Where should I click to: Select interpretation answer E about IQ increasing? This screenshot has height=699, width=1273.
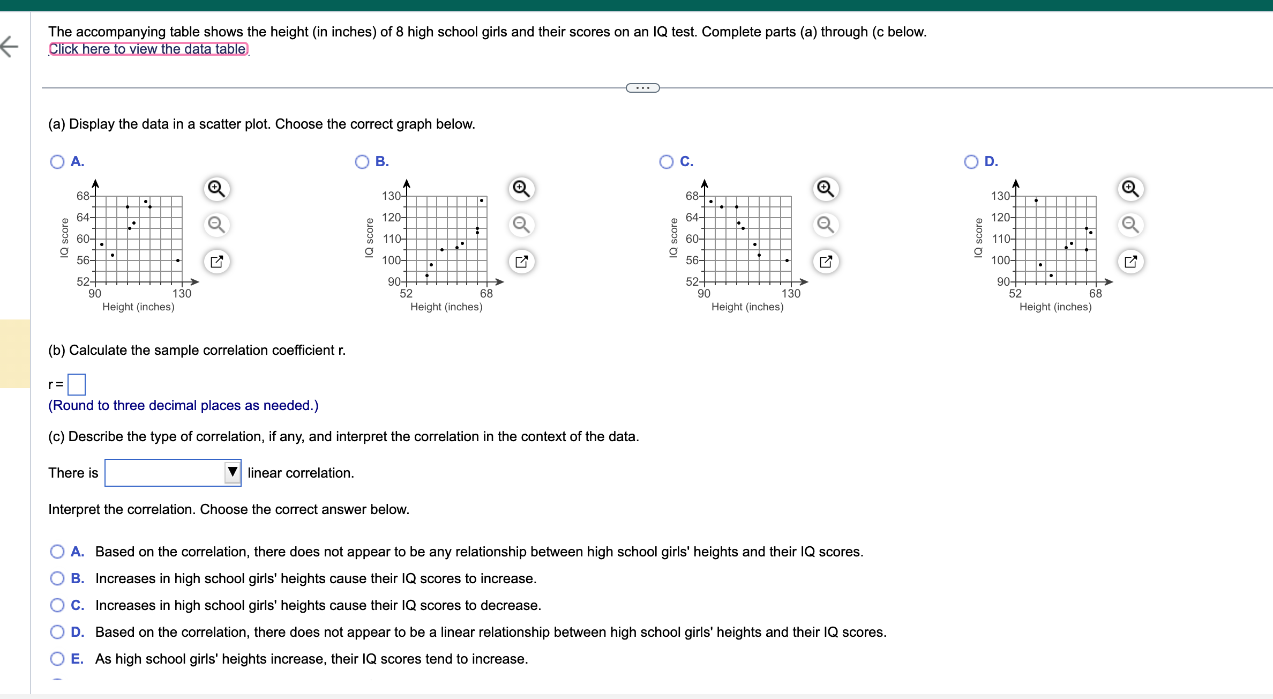click(x=57, y=658)
